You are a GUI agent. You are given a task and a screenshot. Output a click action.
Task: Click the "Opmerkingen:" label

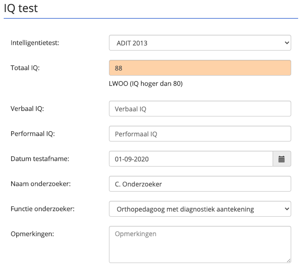32,233
